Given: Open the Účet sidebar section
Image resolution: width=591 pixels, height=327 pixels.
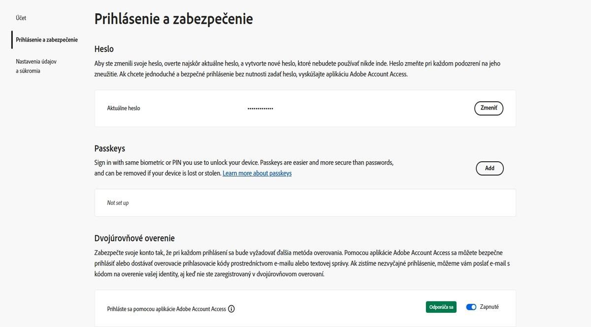Looking at the screenshot, I should 21,18.
